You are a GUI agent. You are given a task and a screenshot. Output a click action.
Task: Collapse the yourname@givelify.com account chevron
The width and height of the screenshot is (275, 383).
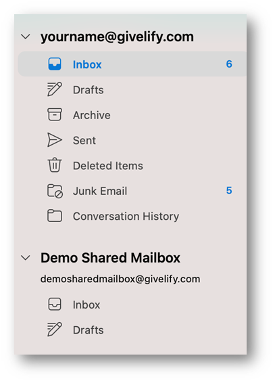point(26,37)
